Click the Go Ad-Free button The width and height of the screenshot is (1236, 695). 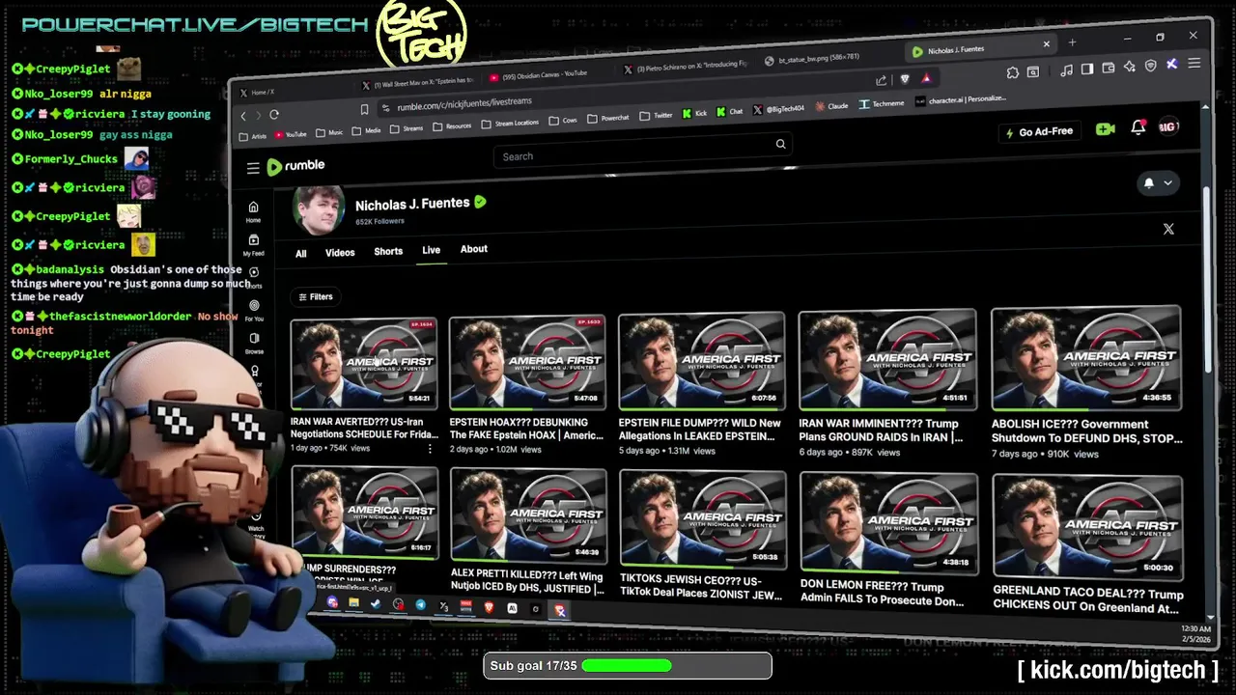(1039, 131)
